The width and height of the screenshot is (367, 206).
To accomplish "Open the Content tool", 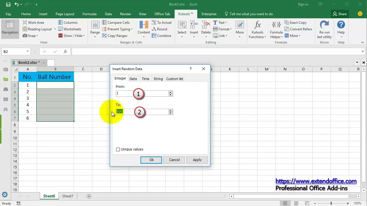I will (x=144, y=29).
